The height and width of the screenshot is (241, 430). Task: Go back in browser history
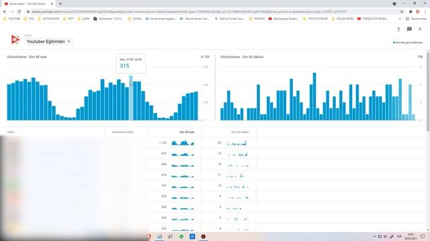coord(5,11)
